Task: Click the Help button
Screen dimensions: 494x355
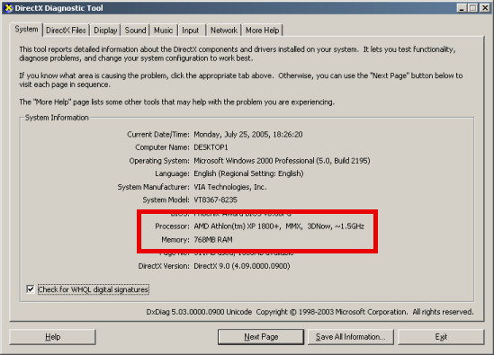Action: (x=52, y=337)
